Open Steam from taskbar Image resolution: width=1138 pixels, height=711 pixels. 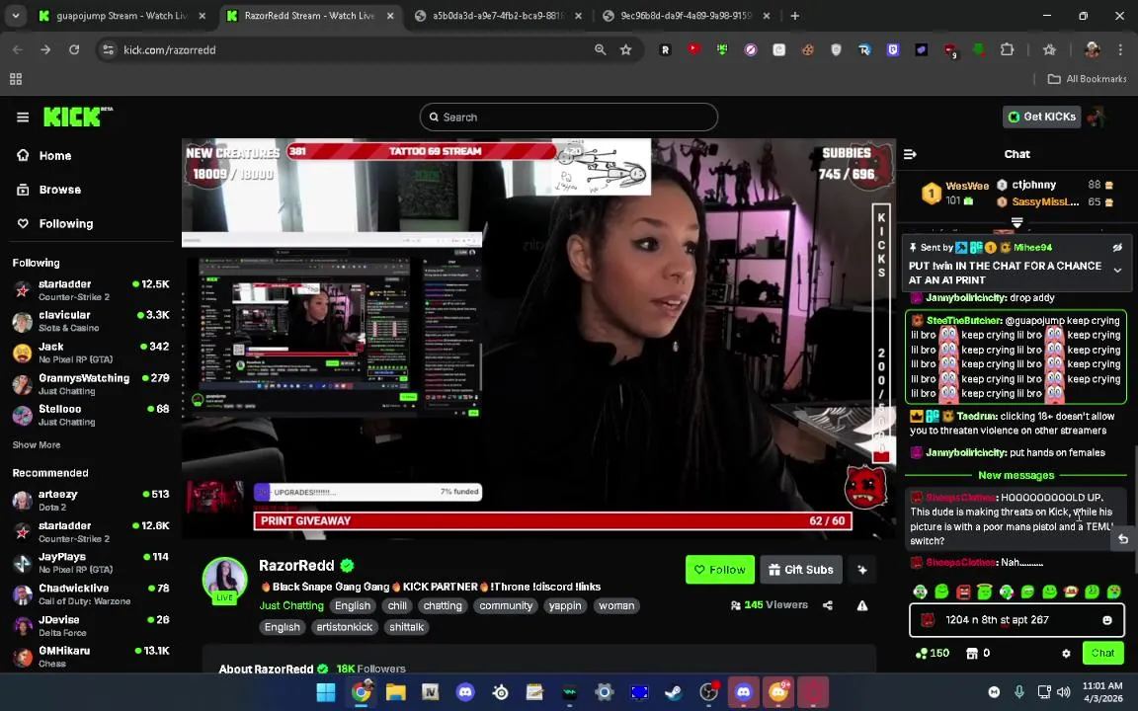pyautogui.click(x=675, y=692)
